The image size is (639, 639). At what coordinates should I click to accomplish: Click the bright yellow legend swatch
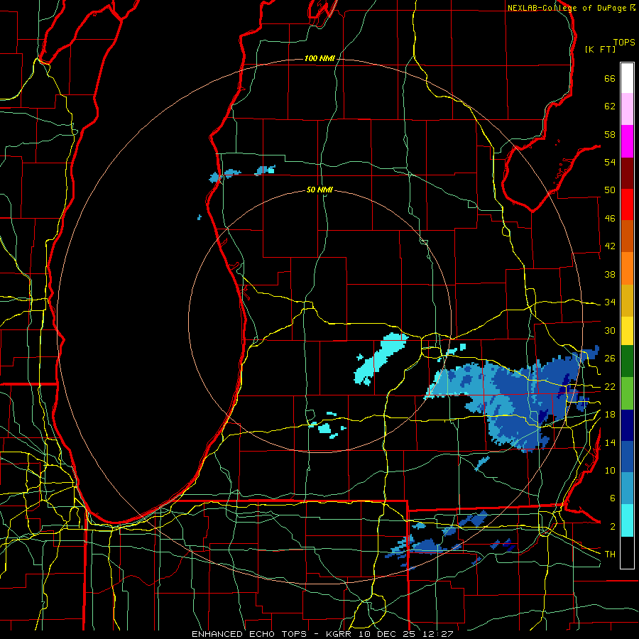pos(627,330)
